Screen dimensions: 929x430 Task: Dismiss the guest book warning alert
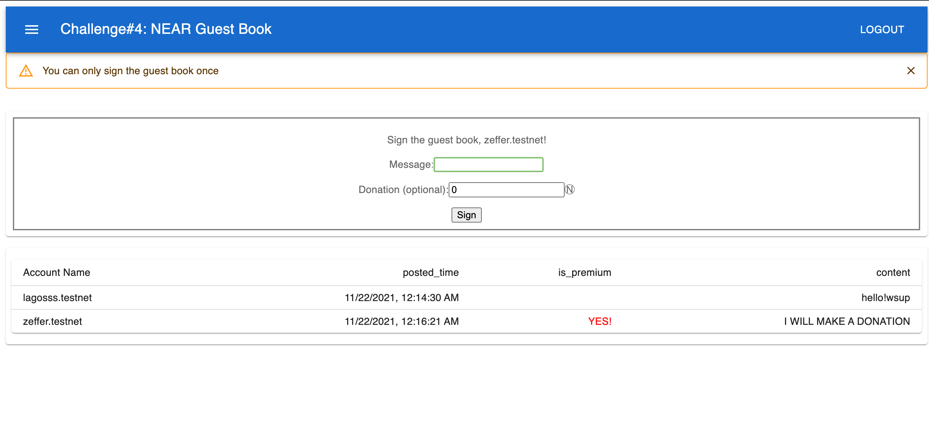point(911,71)
